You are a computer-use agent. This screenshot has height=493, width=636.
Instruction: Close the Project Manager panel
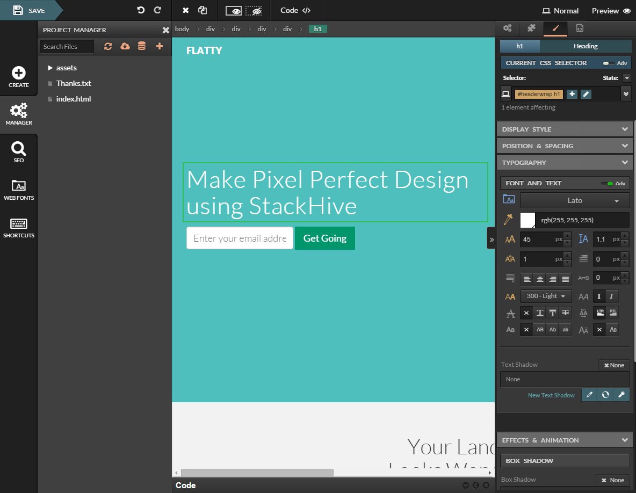tap(165, 30)
